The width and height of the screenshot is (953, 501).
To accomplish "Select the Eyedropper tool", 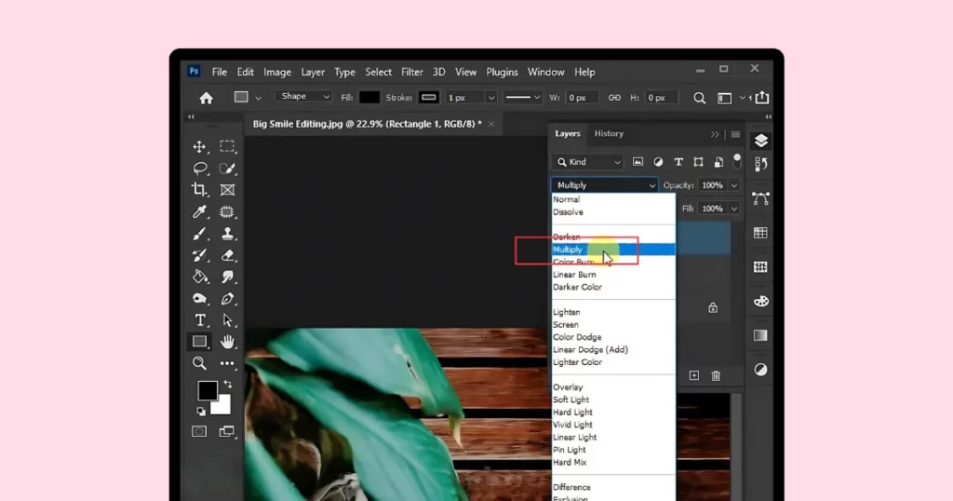I will coord(199,211).
